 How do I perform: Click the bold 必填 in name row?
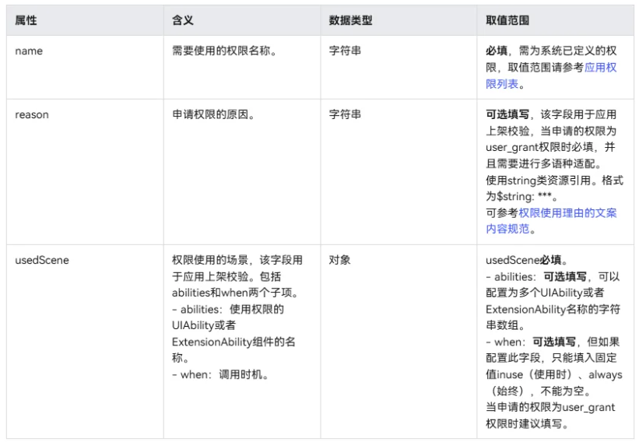point(497,51)
